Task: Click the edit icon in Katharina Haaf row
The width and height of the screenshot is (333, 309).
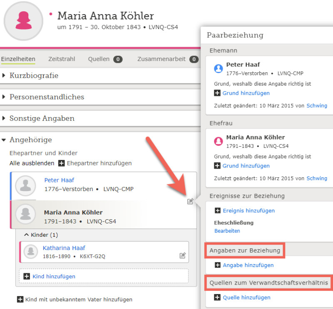Action: coord(183,255)
